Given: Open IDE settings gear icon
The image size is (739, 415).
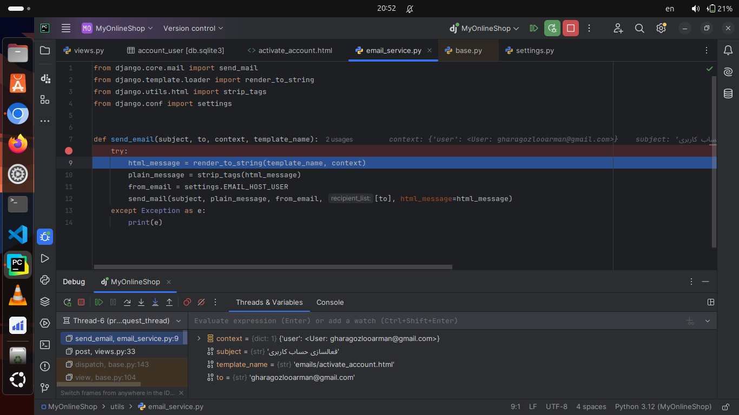Looking at the screenshot, I should [x=661, y=28].
